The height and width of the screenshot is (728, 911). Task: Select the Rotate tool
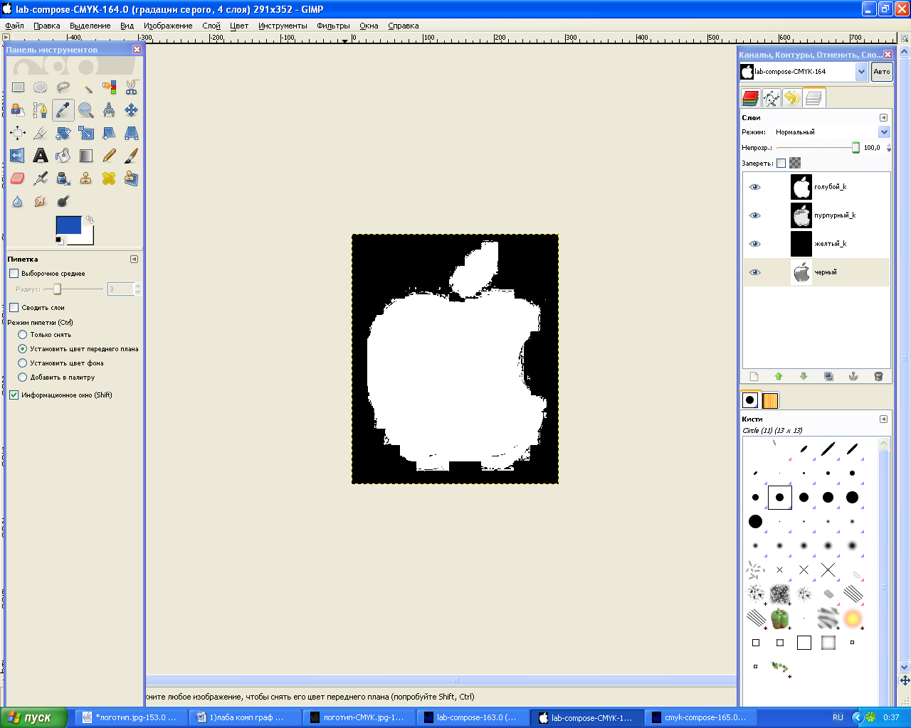[x=63, y=133]
